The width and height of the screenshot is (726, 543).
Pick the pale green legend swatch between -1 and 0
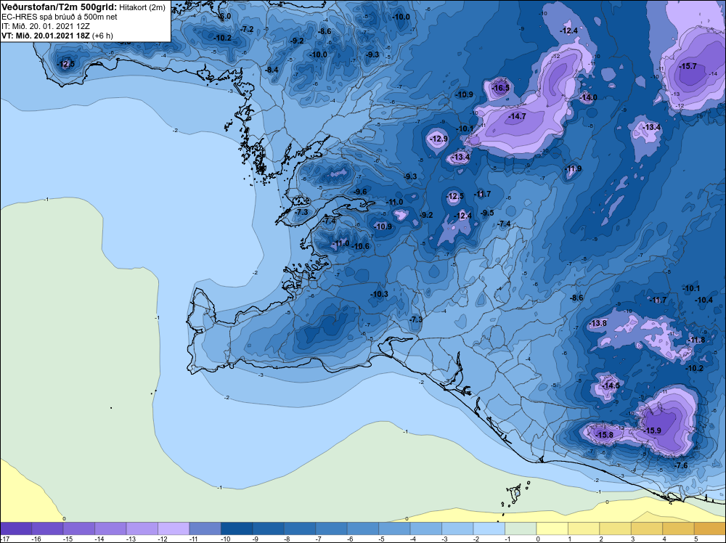pyautogui.click(x=521, y=528)
